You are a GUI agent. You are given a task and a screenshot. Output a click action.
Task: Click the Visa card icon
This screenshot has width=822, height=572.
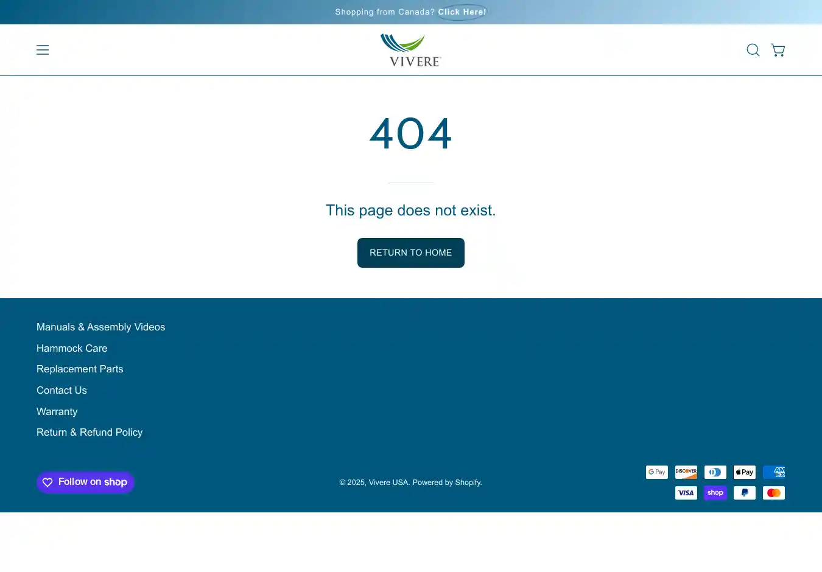[x=686, y=493]
